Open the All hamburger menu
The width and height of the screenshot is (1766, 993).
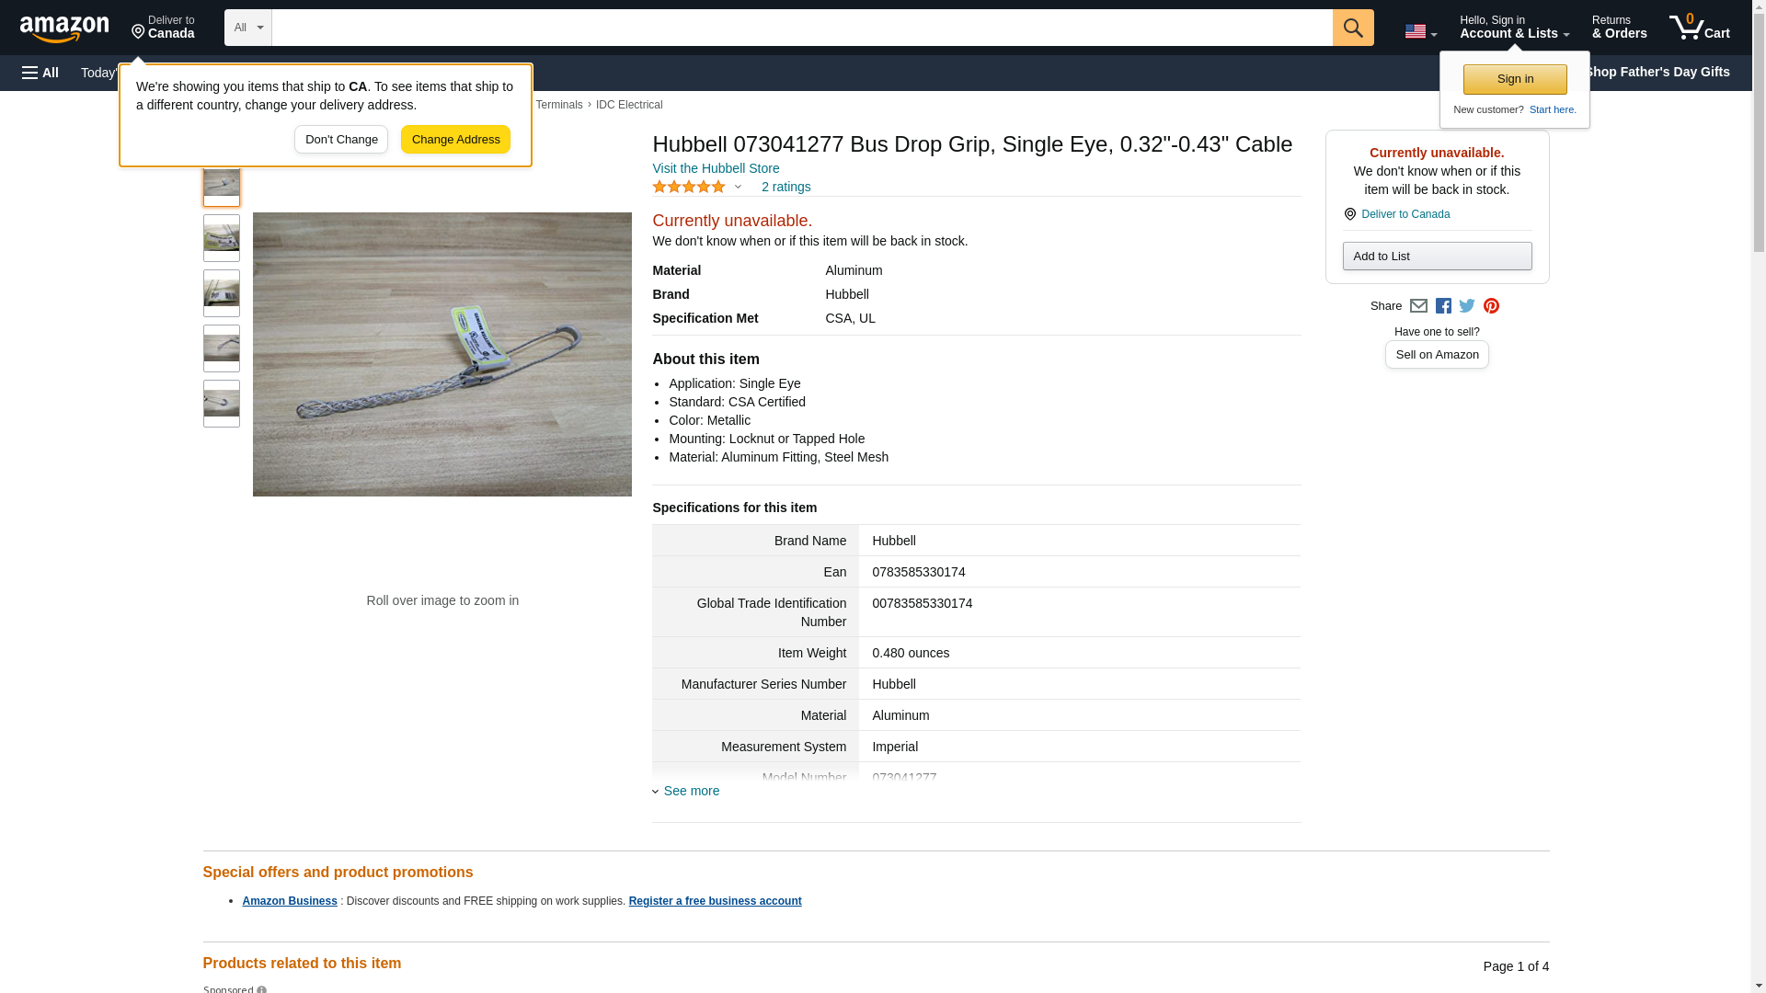point(40,73)
